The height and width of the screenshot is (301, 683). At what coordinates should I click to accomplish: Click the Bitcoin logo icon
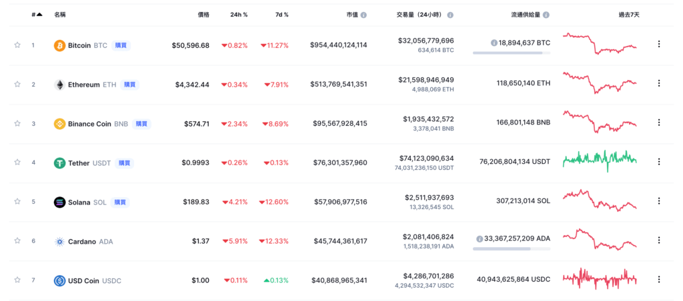(59, 45)
